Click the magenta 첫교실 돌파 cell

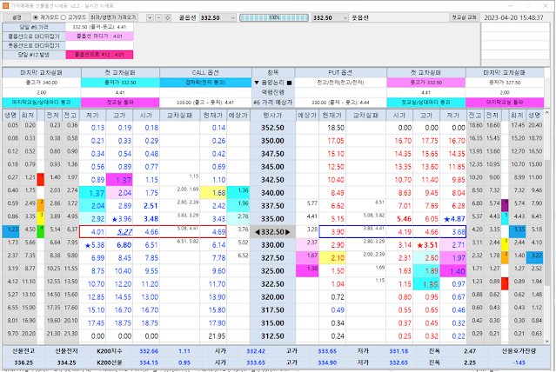pyautogui.click(x=120, y=103)
